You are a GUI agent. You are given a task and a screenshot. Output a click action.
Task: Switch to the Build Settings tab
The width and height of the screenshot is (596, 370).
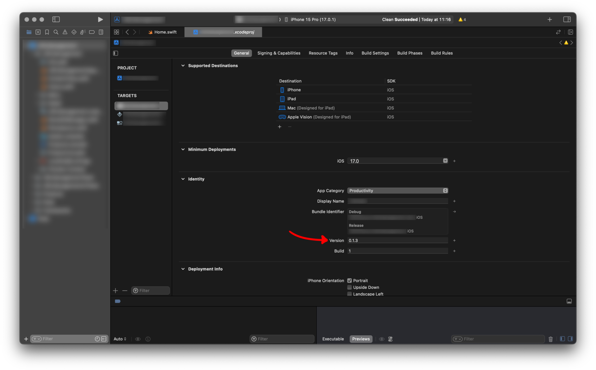(375, 53)
